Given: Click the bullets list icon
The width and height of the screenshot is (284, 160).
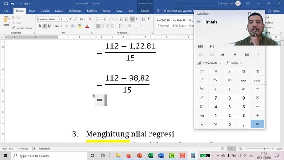Looking at the screenshot, I should point(98,19).
